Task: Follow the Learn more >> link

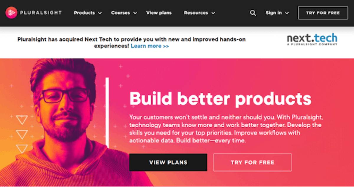Action: (150, 46)
